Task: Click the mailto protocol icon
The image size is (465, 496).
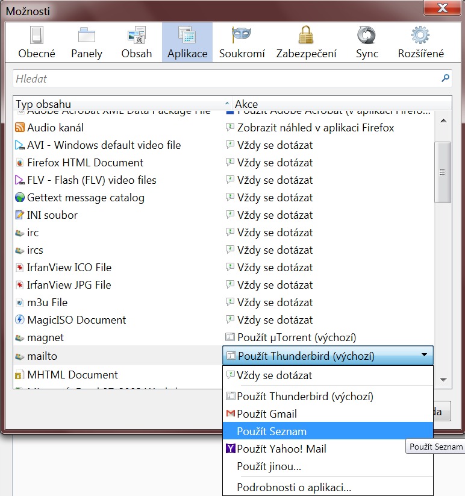Action: tap(20, 357)
